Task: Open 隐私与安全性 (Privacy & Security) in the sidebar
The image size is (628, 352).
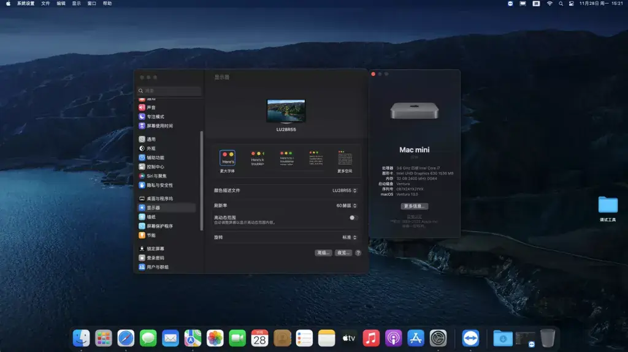Action: [x=167, y=185]
